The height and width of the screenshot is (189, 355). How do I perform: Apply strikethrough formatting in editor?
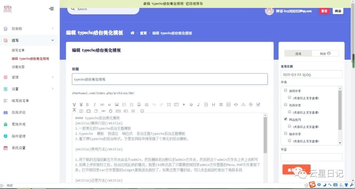tap(250, 104)
